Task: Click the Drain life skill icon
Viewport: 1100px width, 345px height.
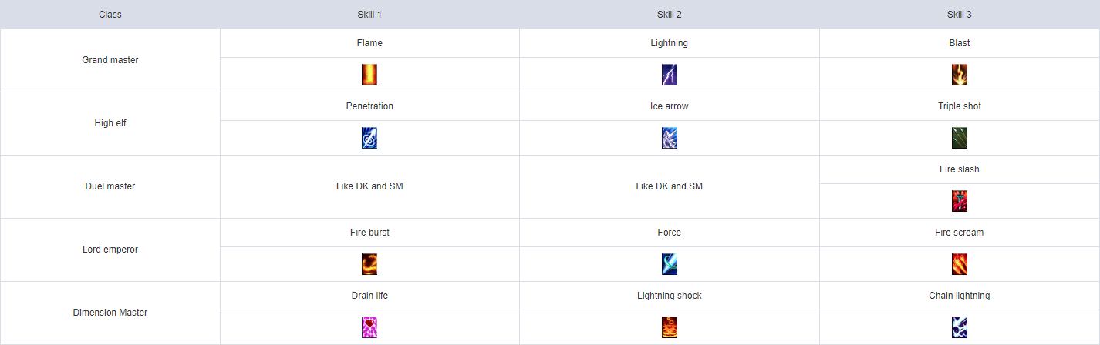Action: tap(369, 327)
